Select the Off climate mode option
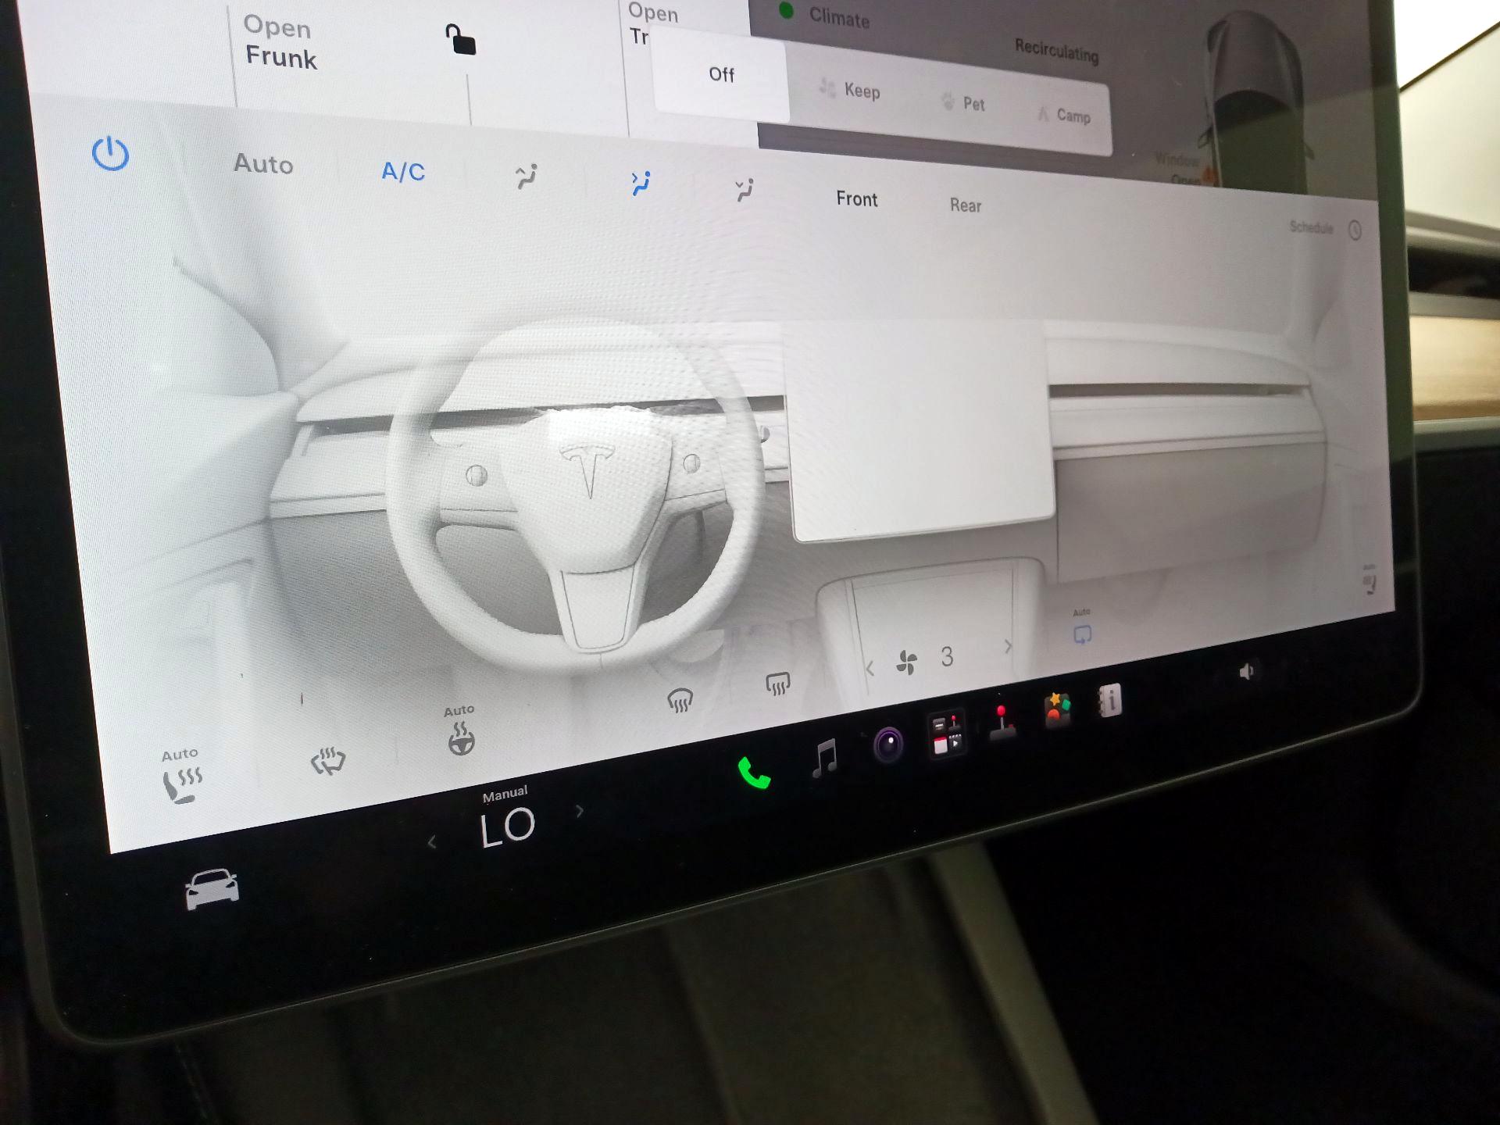This screenshot has width=1500, height=1125. click(721, 75)
